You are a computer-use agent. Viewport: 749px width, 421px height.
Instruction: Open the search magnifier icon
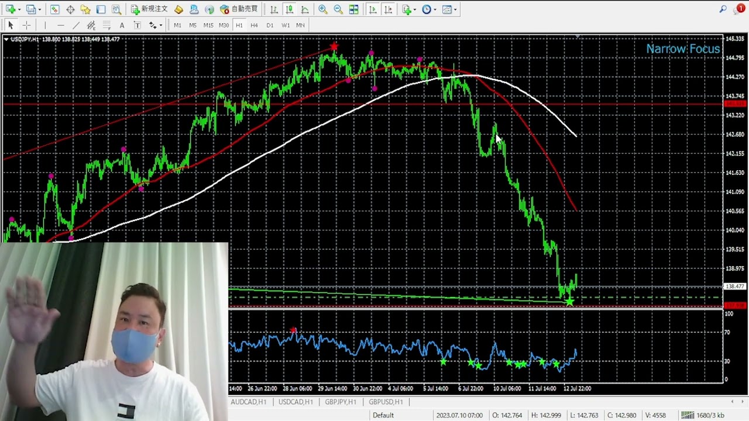[x=723, y=9]
